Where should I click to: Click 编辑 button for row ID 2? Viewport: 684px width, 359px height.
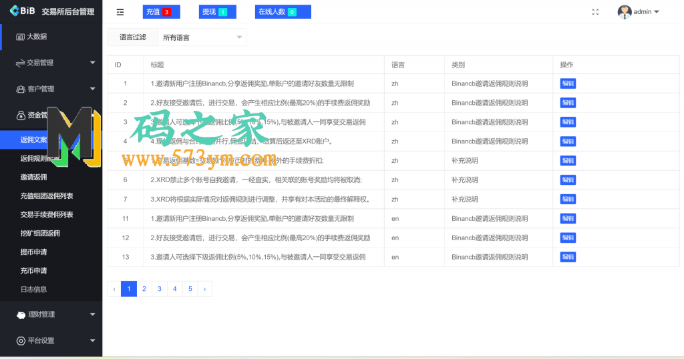(568, 103)
